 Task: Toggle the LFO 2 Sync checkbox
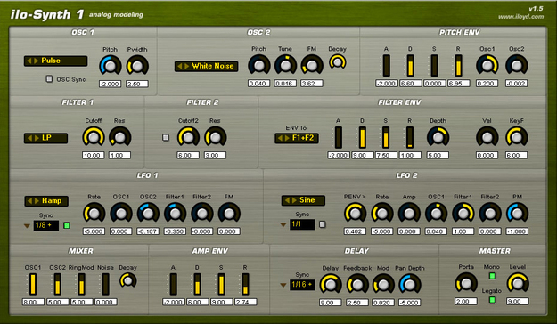click(323, 224)
